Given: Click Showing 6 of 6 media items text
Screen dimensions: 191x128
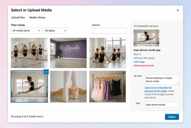Looking at the screenshot, I should 27,117.
